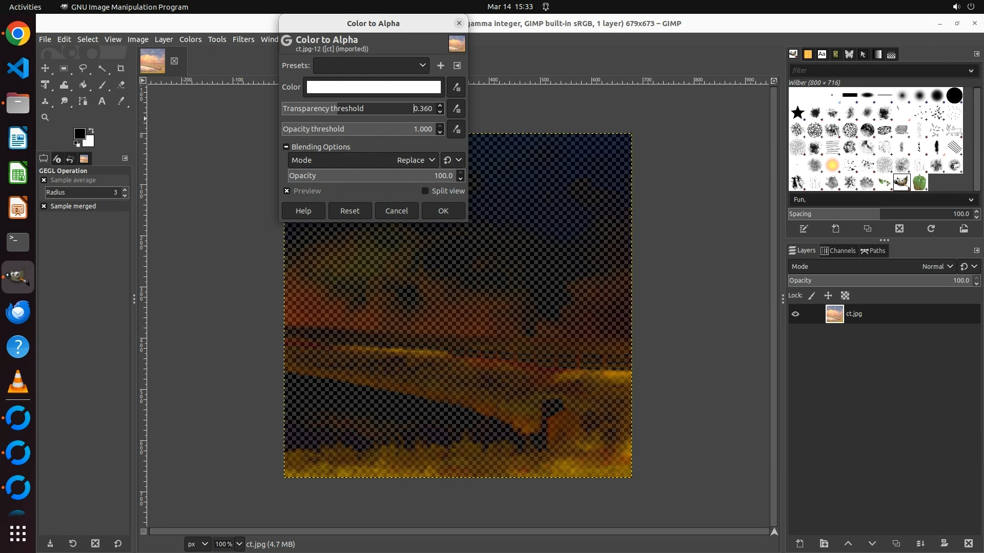The height and width of the screenshot is (553, 984).
Task: Collapse the Blending Options section
Action: [286, 147]
